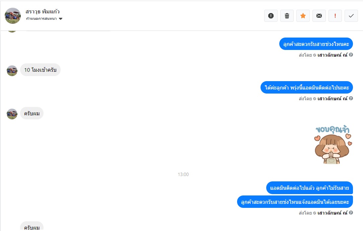Click the contact name สราวุธ พิมแก้ว

pyautogui.click(x=43, y=12)
